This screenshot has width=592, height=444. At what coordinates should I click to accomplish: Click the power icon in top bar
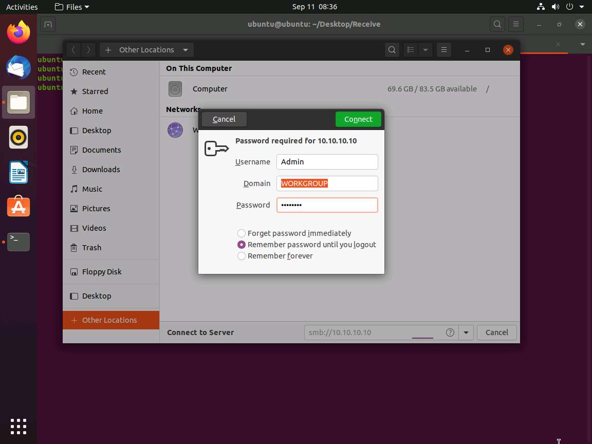(569, 7)
